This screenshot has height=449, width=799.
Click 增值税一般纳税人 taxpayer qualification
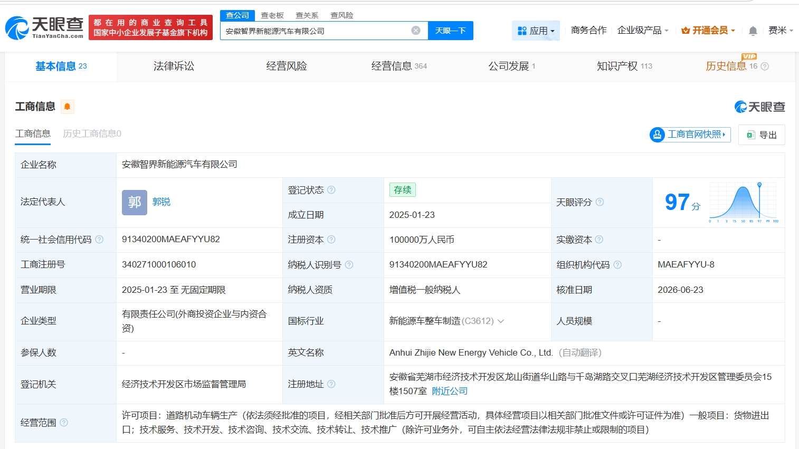425,290
